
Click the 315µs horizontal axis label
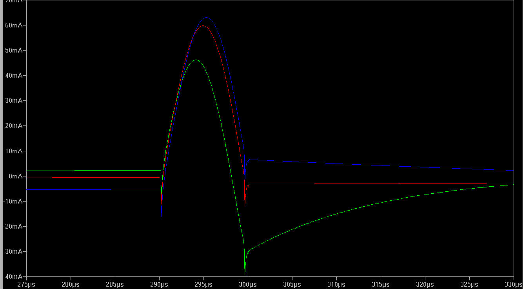pyautogui.click(x=381, y=284)
